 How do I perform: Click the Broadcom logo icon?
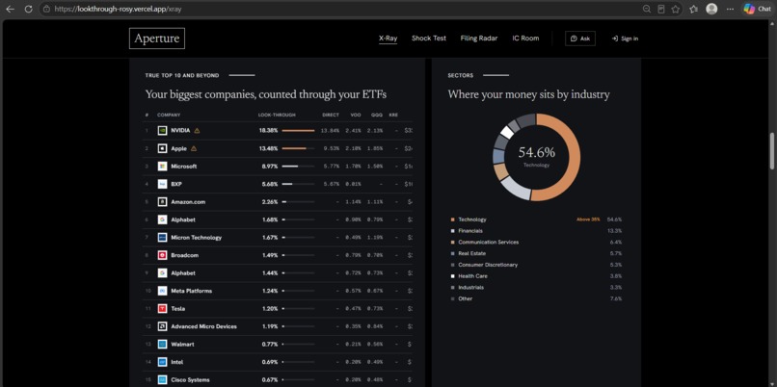(162, 255)
